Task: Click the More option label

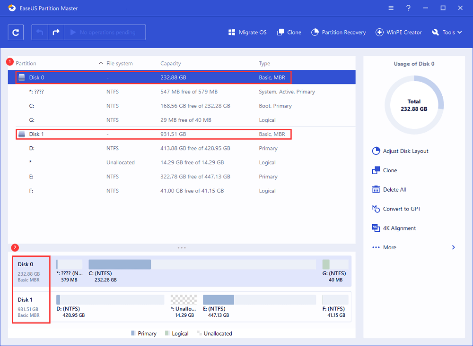Action: point(390,247)
